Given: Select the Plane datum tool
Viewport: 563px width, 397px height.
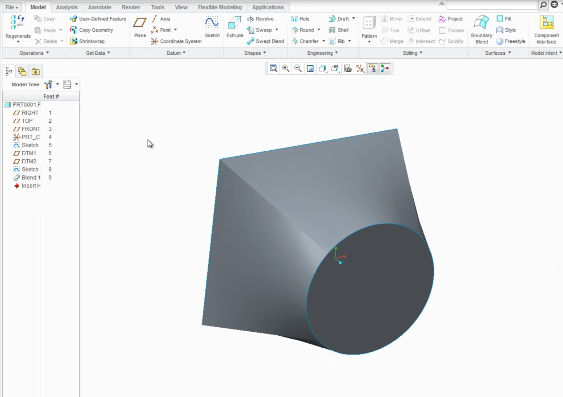Looking at the screenshot, I should [x=140, y=28].
